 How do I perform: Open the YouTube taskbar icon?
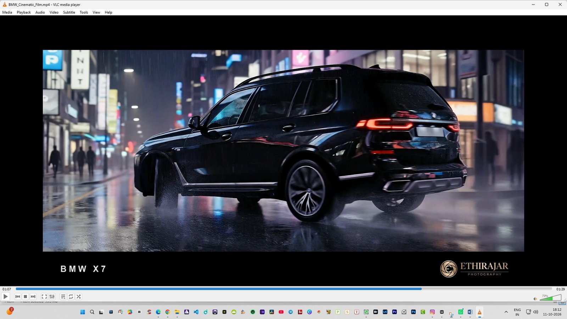[281, 312]
